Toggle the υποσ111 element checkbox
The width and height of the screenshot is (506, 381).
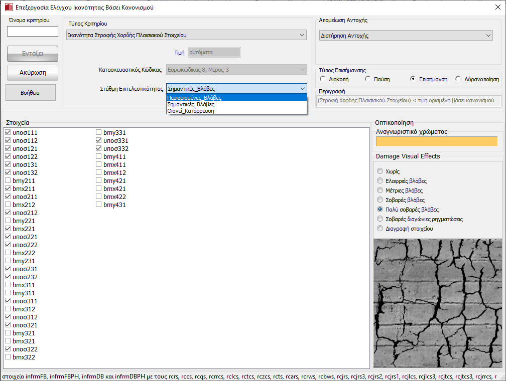pyautogui.click(x=8, y=133)
